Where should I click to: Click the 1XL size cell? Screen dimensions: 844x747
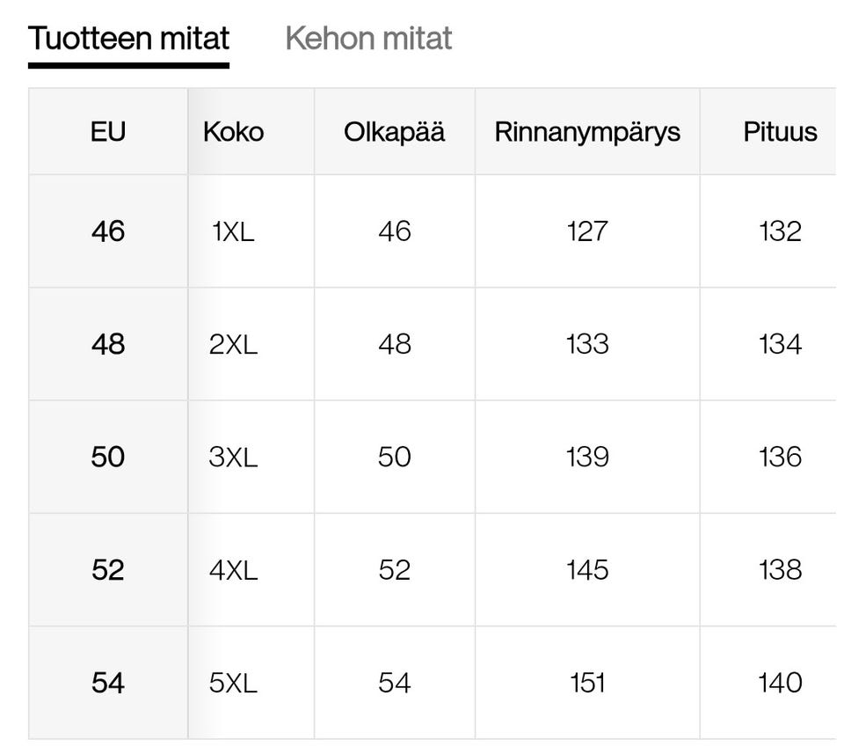[x=233, y=231]
